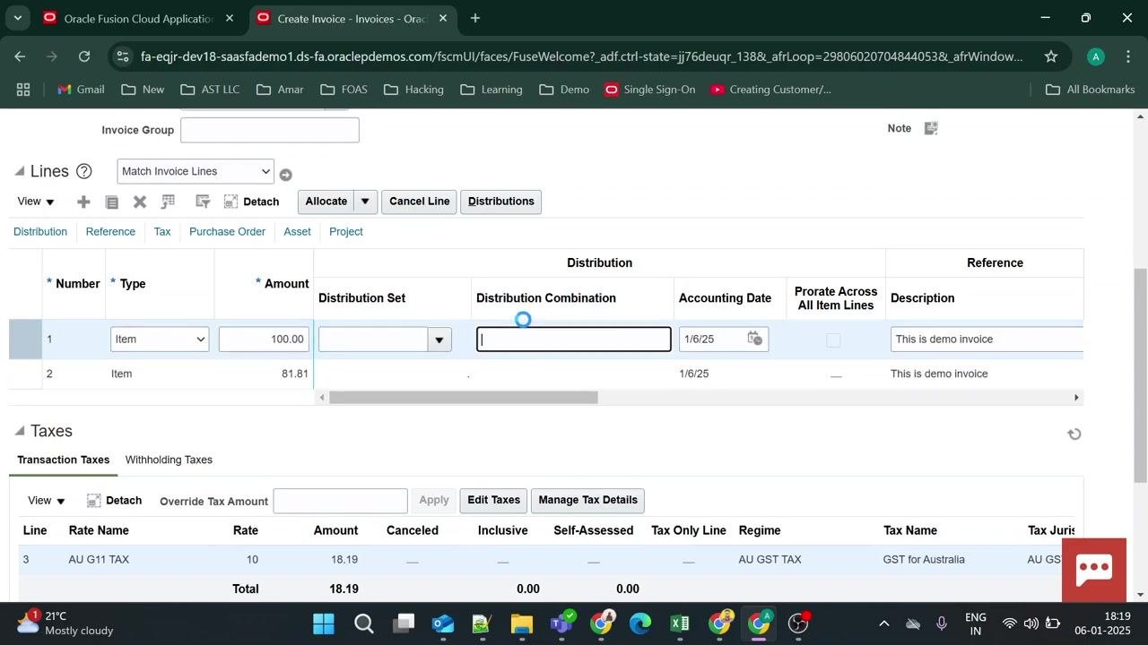Select the Transaction Taxes tab
The image size is (1148, 645).
click(x=64, y=460)
